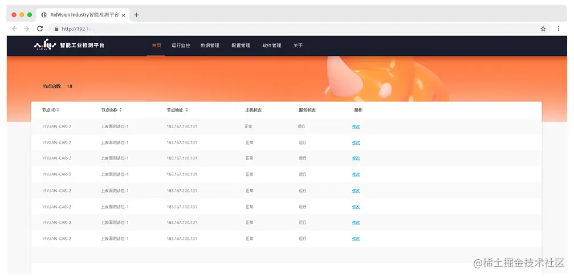
Task: Click the address bar URL field
Action: pyautogui.click(x=300, y=28)
